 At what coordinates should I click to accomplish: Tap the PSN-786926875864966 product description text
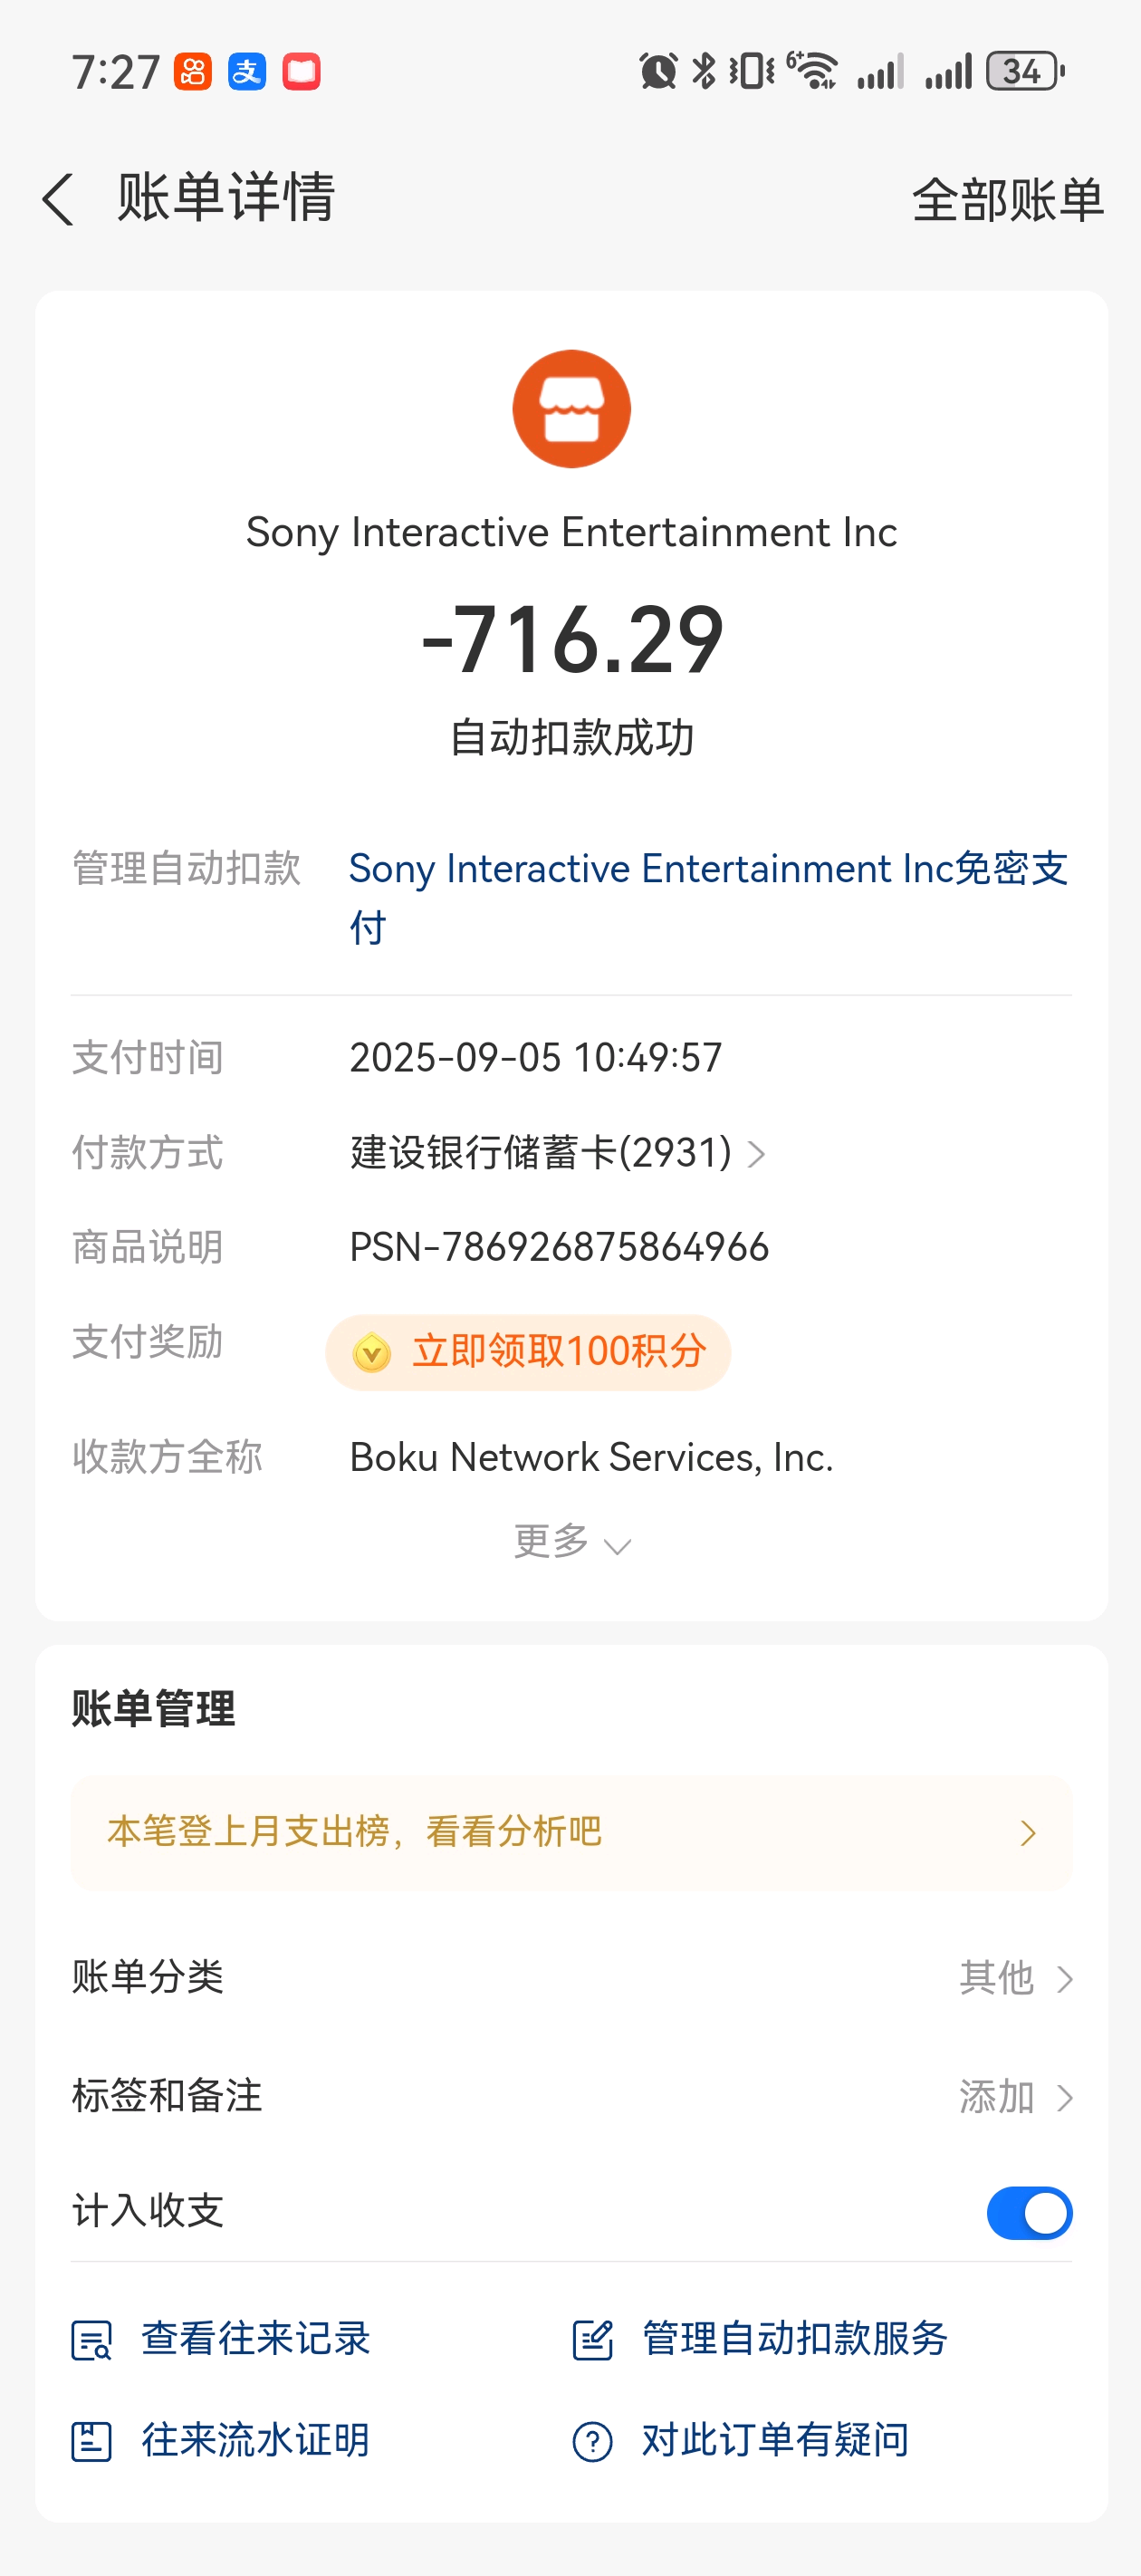[x=559, y=1247]
